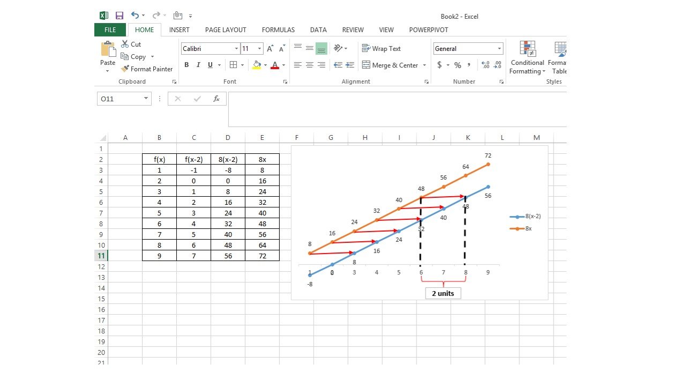The height and width of the screenshot is (386, 686).
Task: Switch to the FORMULAS tab
Action: click(278, 29)
